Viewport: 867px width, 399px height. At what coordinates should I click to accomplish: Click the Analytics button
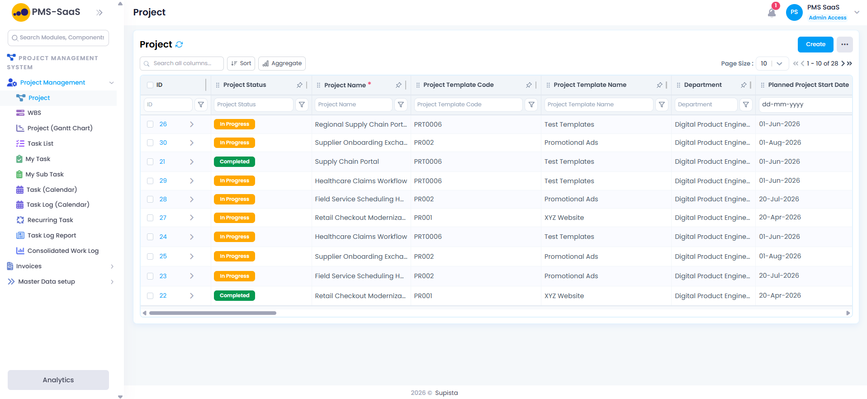click(x=58, y=380)
